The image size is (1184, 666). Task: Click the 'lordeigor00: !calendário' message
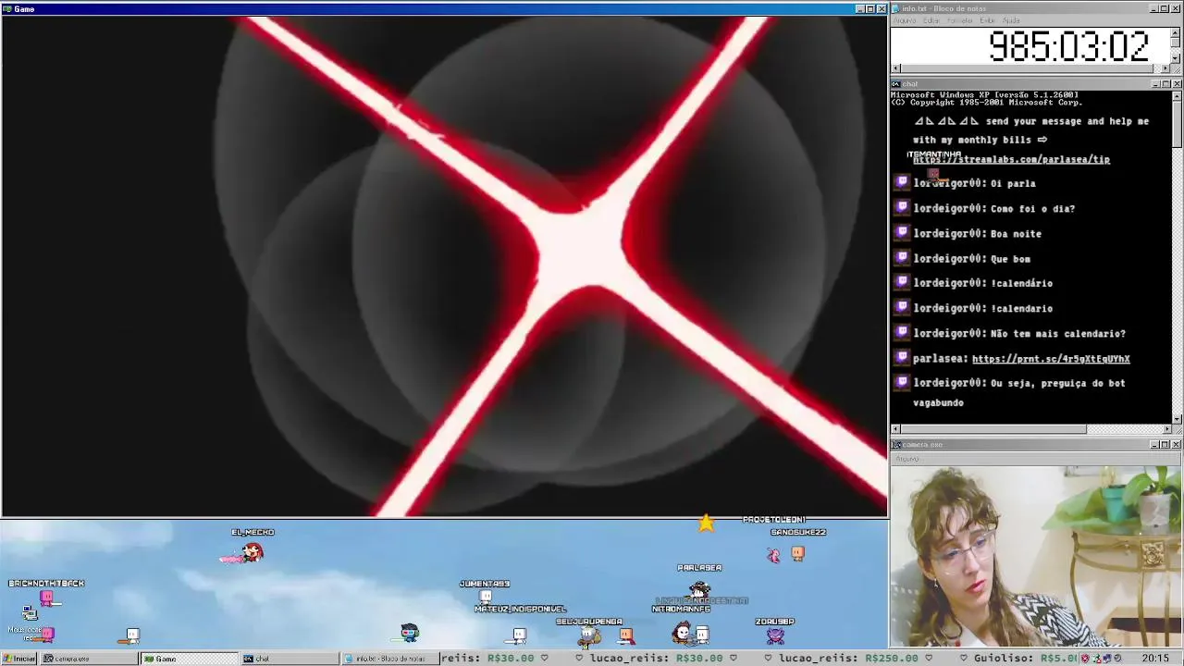tap(982, 283)
